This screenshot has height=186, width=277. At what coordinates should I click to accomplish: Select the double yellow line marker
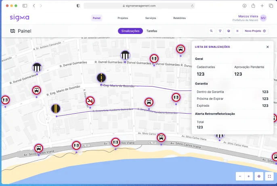point(56,108)
